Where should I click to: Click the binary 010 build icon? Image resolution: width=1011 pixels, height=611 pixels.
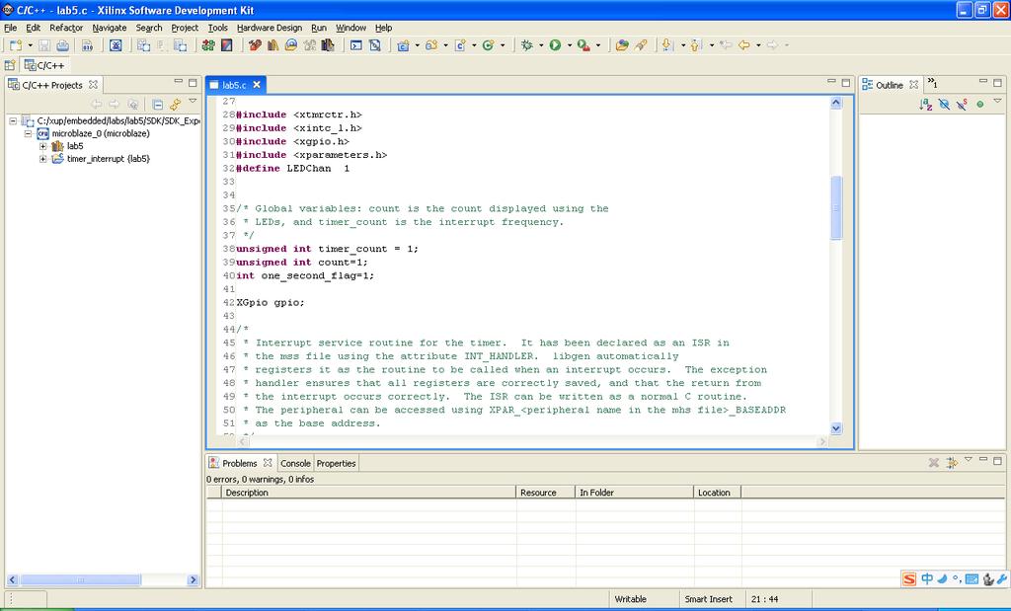pyautogui.click(x=87, y=45)
